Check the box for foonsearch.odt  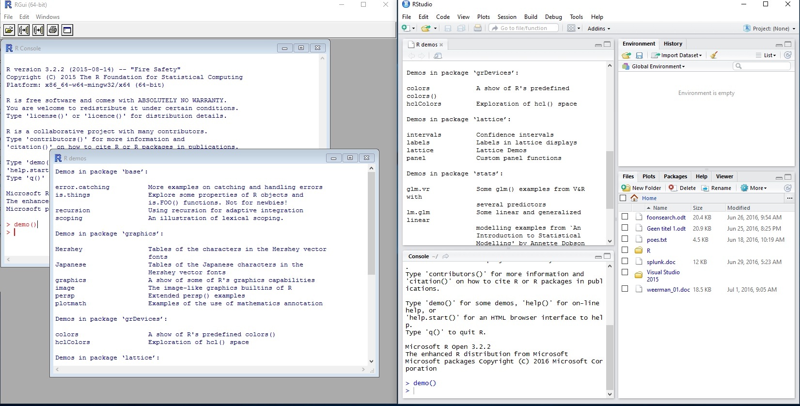click(x=625, y=217)
